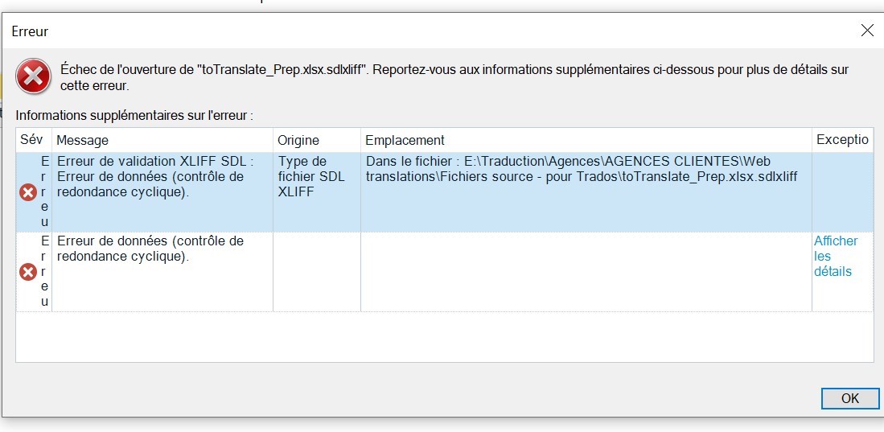Select 'Erreur de validation XLIFF SDL' message cell
884x432 pixels.
pos(162,192)
